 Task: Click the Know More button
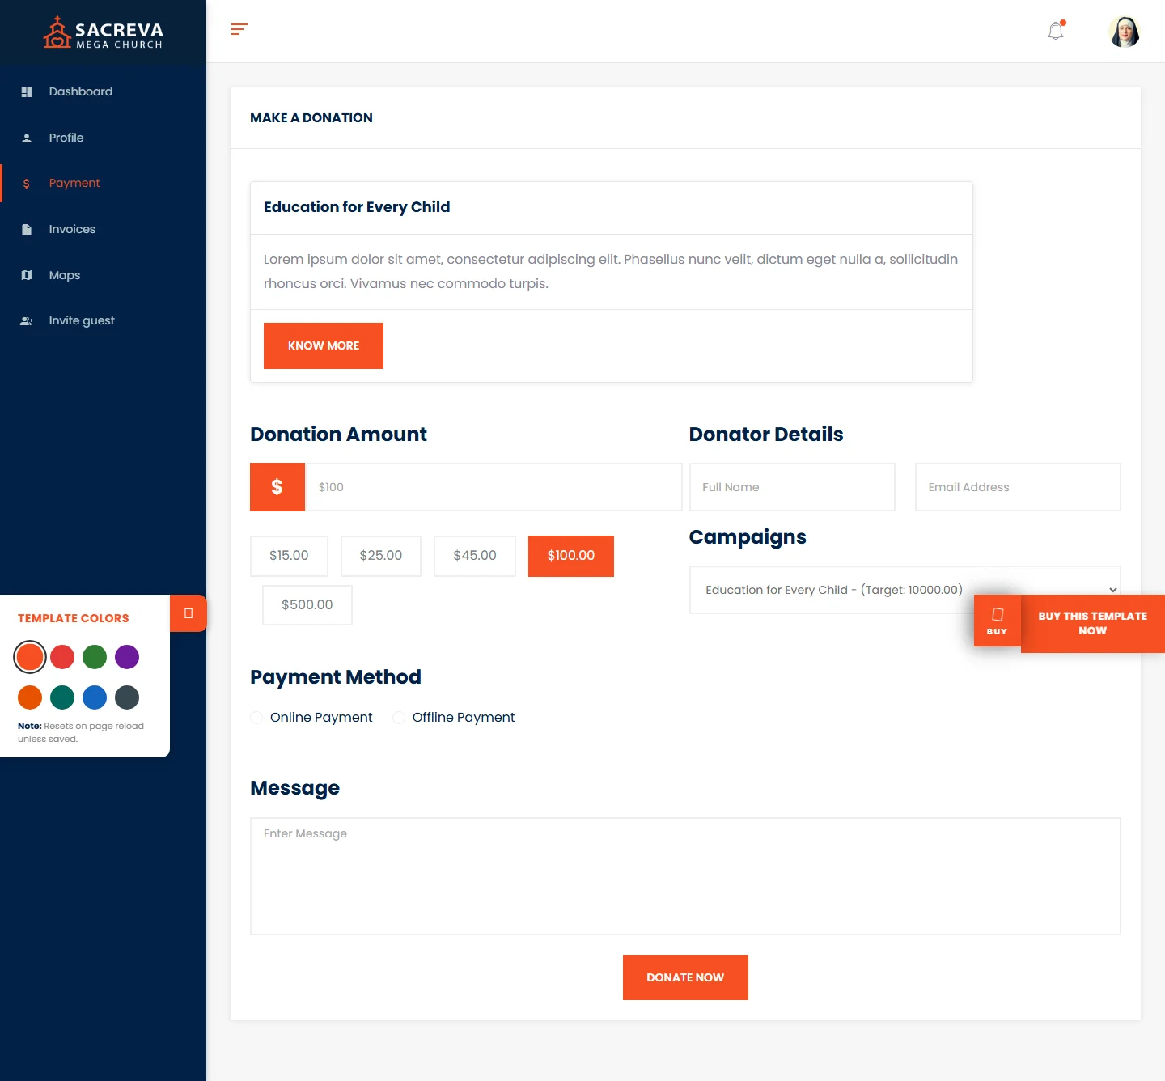(x=323, y=345)
